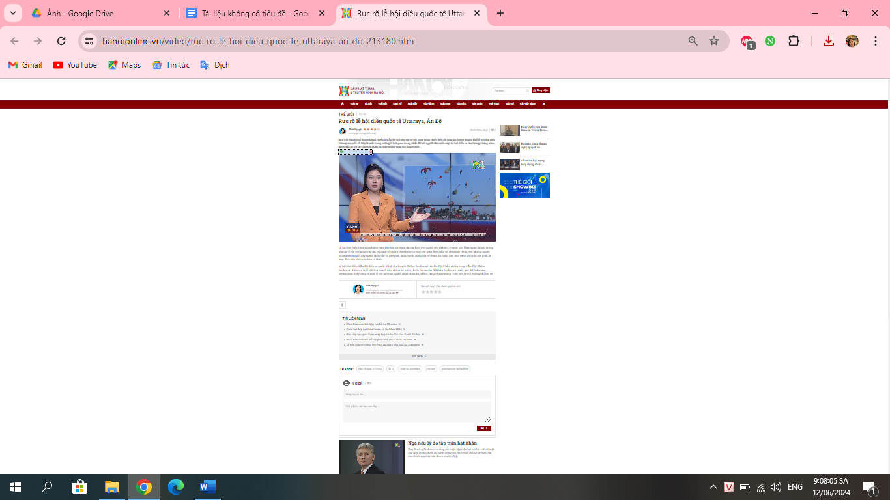Close the Ảnh - Google Drive tab
890x500 pixels.
[x=166, y=13]
